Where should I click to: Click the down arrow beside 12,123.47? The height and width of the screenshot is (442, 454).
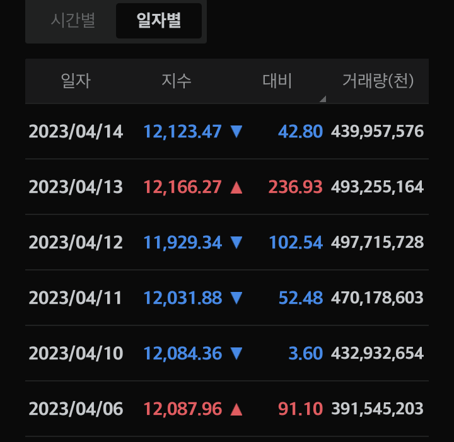pos(236,131)
